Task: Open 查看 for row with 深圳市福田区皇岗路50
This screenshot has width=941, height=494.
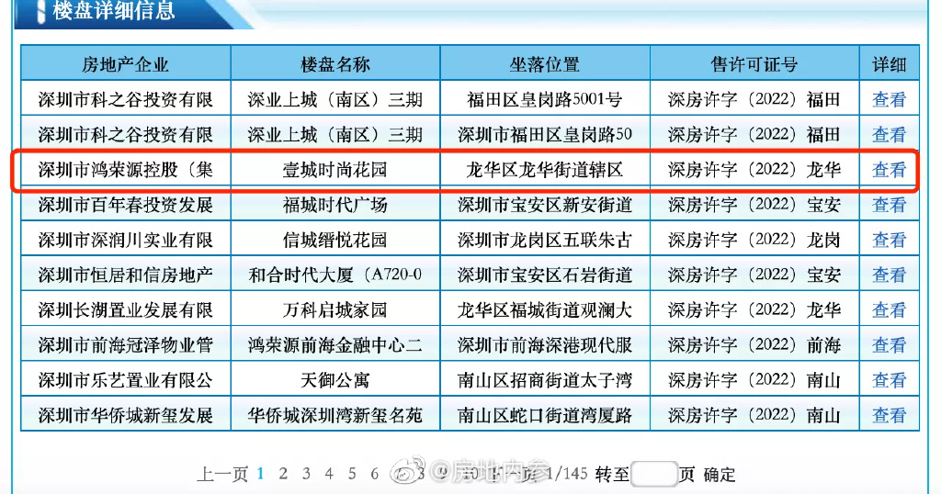Action: coord(889,135)
